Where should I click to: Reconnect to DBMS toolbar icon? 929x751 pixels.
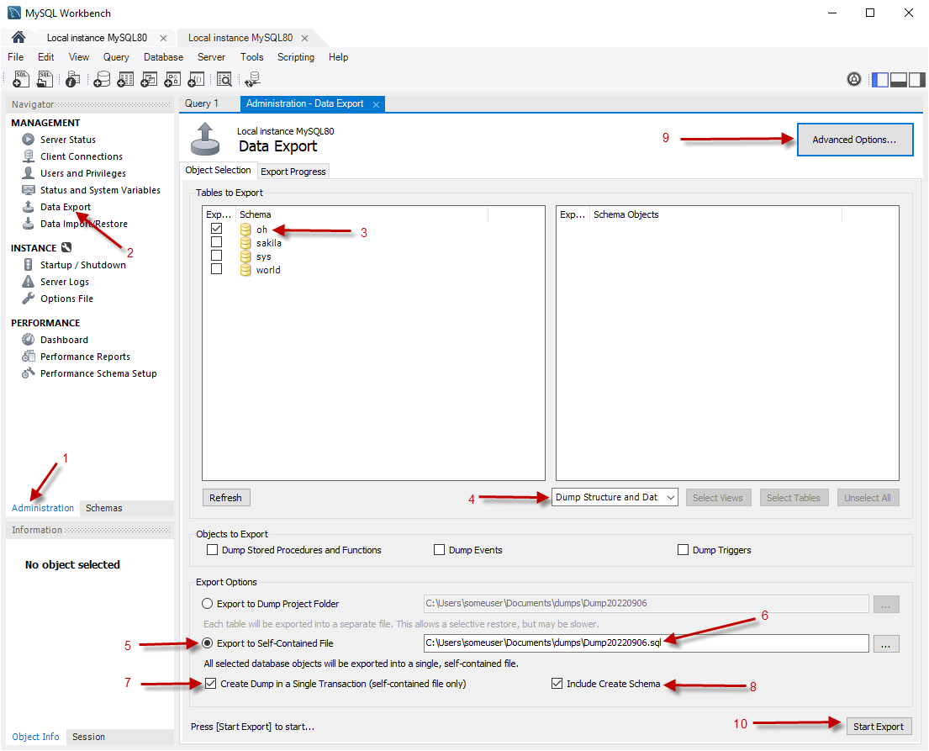pos(253,79)
